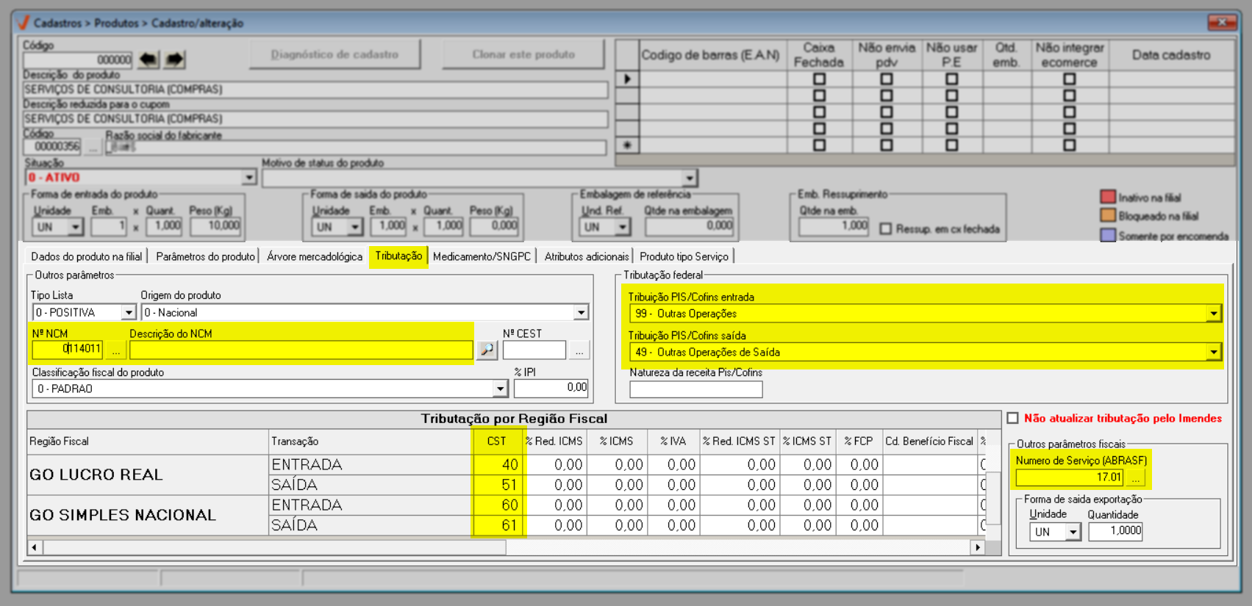Open Árvore mercadológica tab

click(x=315, y=256)
